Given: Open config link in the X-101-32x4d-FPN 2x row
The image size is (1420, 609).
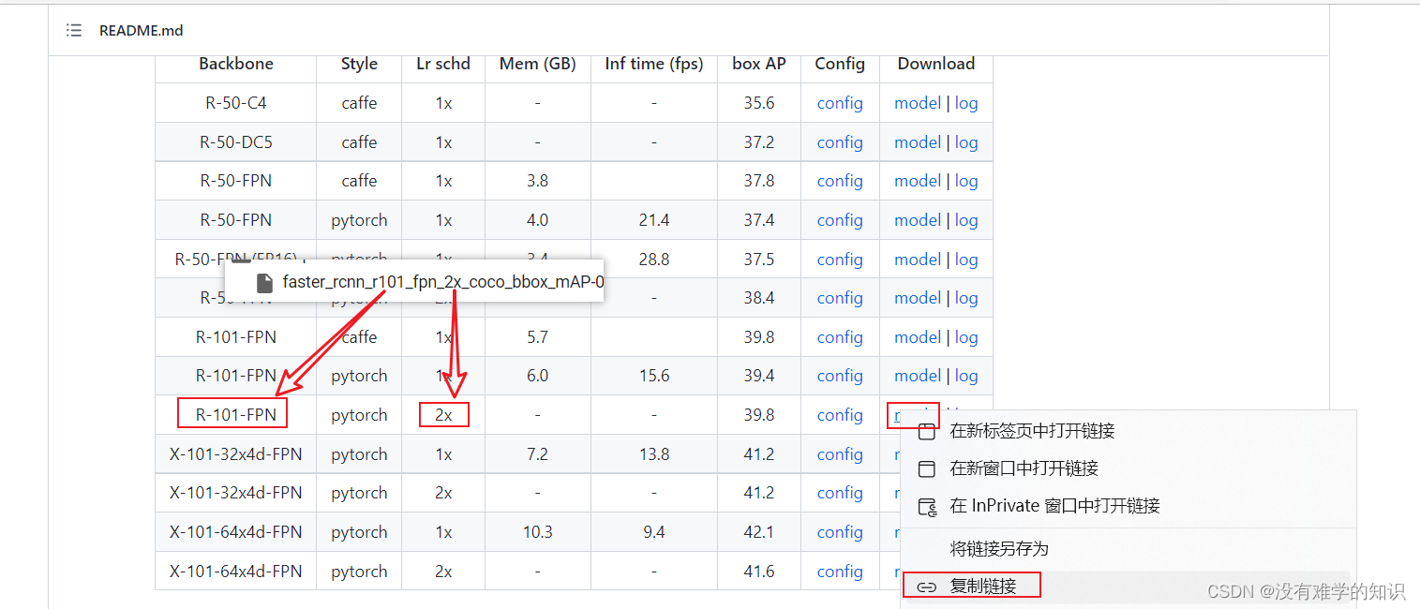Looking at the screenshot, I should pyautogui.click(x=840, y=493).
